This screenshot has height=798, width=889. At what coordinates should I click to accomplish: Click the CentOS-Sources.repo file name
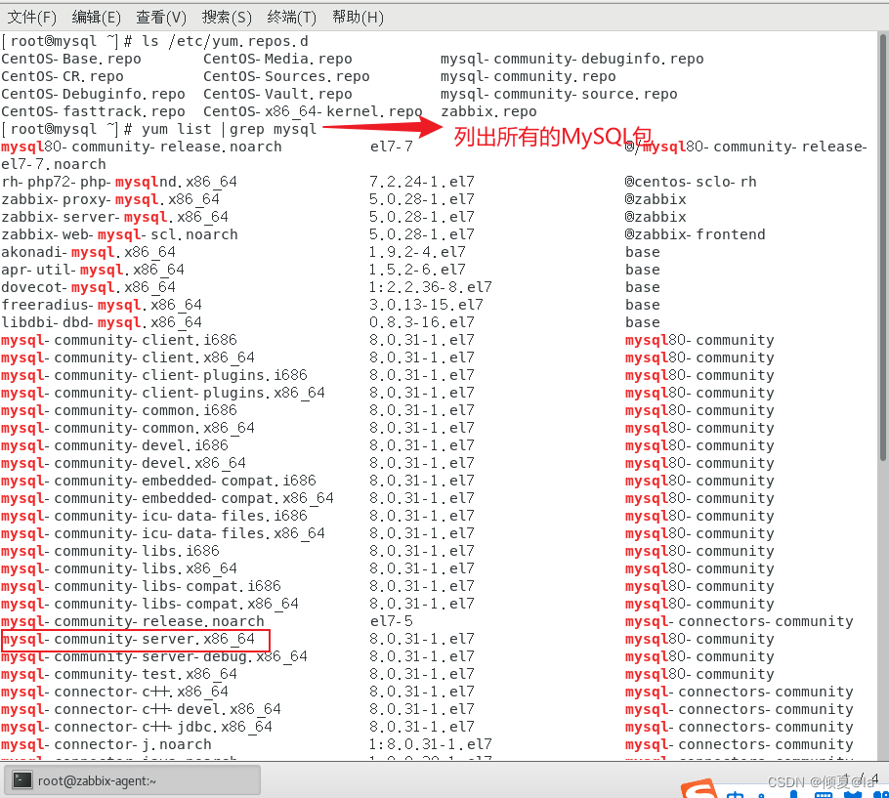[x=286, y=76]
